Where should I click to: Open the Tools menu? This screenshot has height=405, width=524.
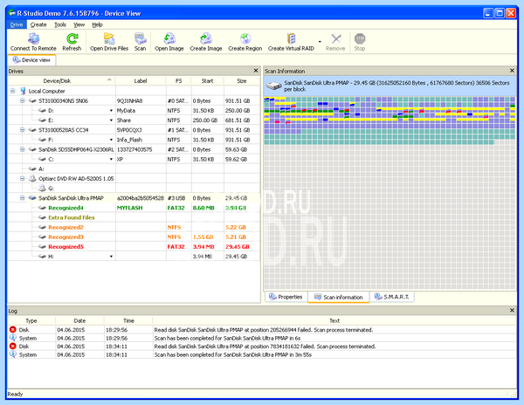[x=60, y=24]
